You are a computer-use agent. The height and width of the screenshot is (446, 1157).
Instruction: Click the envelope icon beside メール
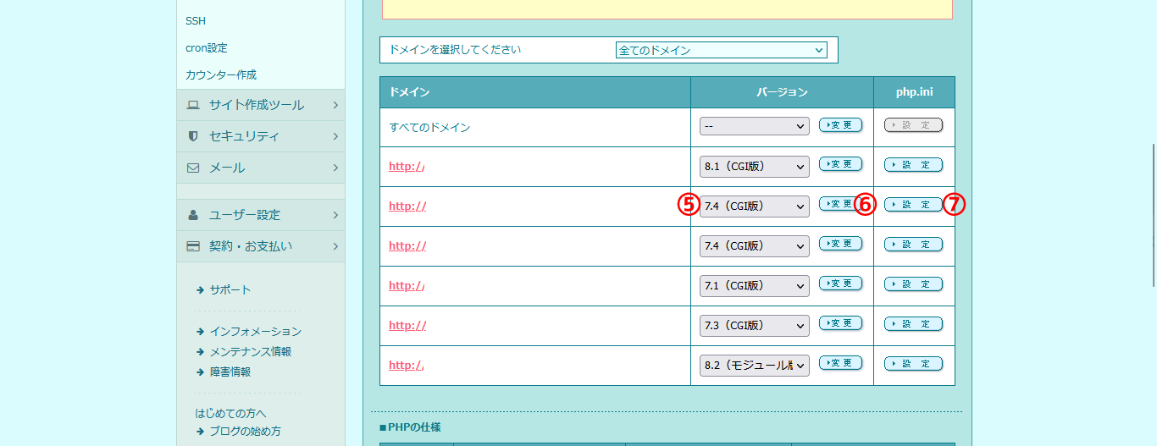pyautogui.click(x=193, y=168)
